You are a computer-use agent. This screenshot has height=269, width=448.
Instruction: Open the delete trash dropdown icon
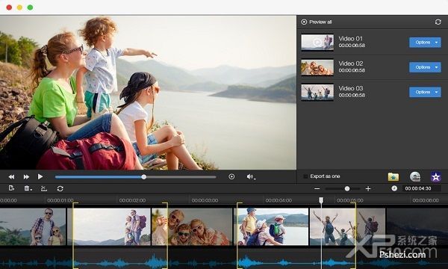click(x=28, y=188)
